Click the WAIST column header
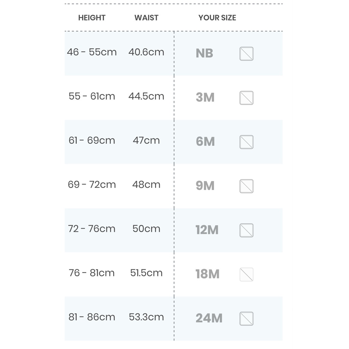The width and height of the screenshot is (349, 349). click(x=146, y=18)
